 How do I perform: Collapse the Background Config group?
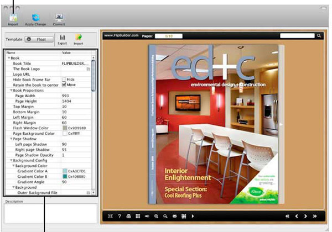tap(11, 160)
